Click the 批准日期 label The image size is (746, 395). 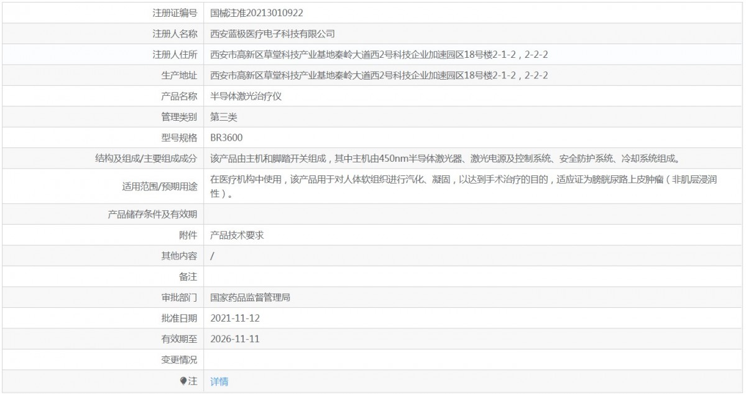pyautogui.click(x=179, y=318)
